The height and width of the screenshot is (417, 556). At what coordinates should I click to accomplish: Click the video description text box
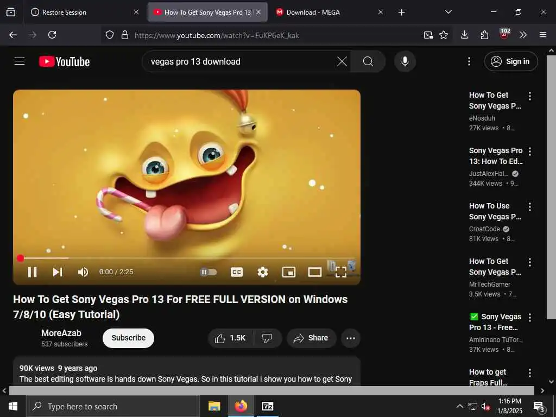point(187,371)
